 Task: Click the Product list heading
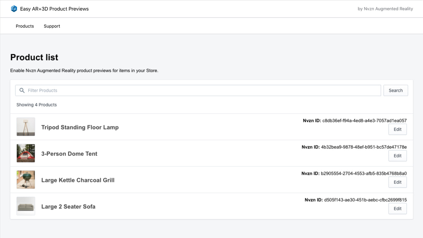tap(34, 57)
